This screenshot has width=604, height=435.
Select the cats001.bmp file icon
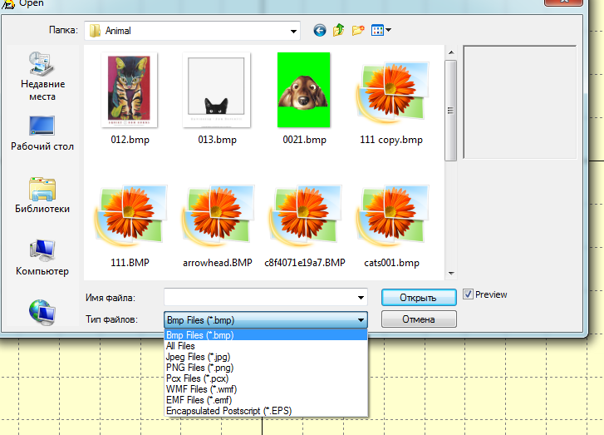click(392, 216)
